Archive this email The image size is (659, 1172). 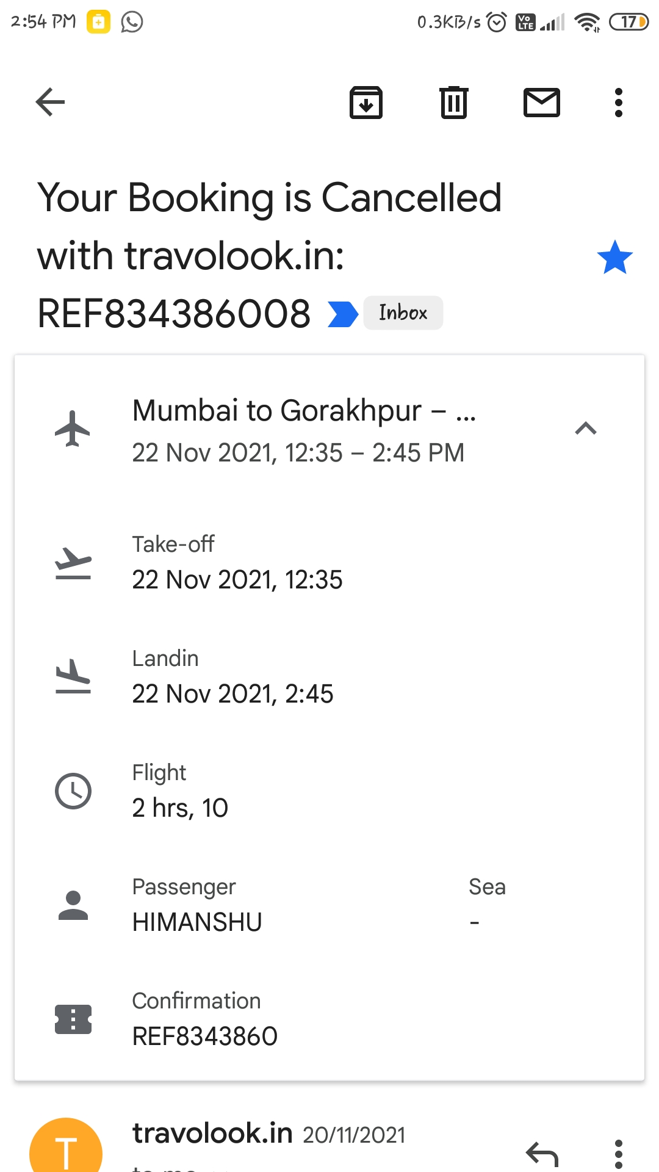[366, 102]
